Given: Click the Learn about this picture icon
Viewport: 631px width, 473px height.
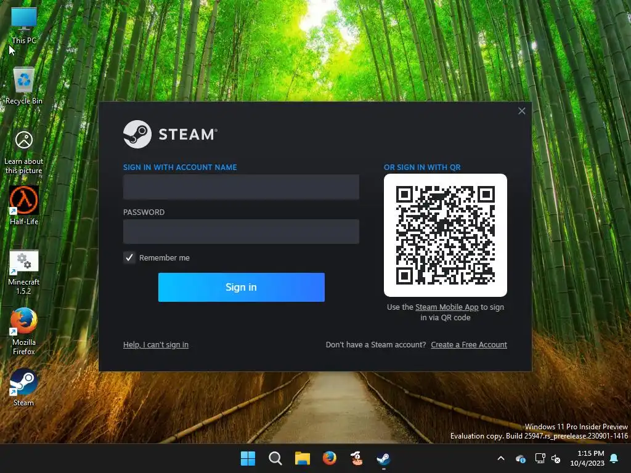Looking at the screenshot, I should point(24,152).
